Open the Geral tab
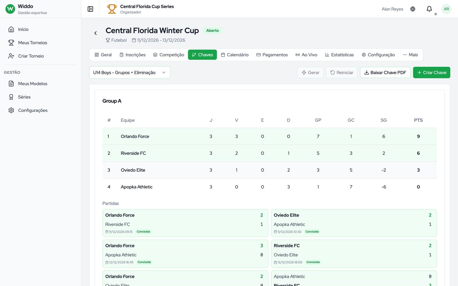 point(103,55)
